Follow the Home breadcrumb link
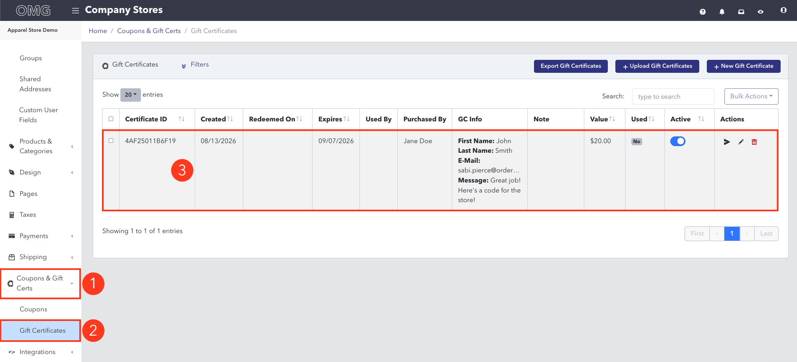This screenshot has width=797, height=362. (x=98, y=31)
